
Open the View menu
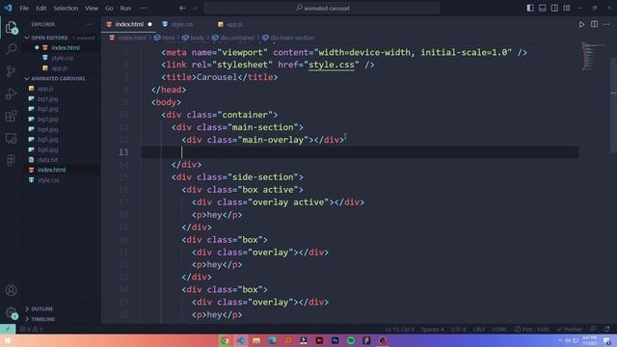[x=92, y=8]
